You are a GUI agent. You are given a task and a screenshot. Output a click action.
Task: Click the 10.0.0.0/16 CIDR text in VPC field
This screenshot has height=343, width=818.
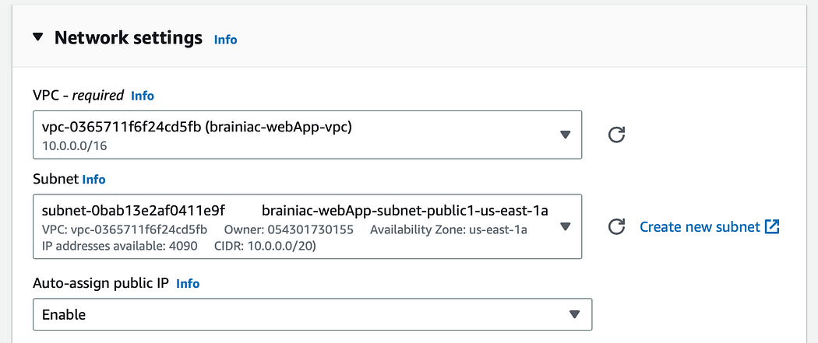tap(74, 146)
